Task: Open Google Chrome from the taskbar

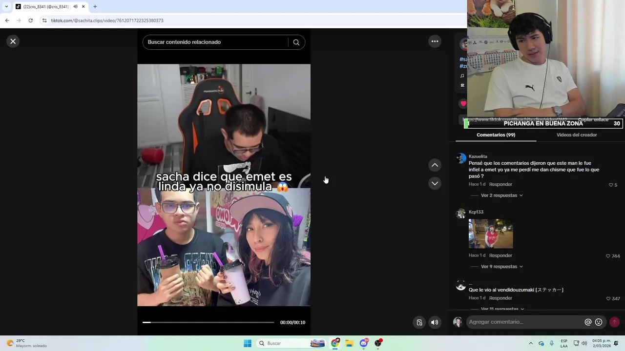Action: tap(335, 343)
